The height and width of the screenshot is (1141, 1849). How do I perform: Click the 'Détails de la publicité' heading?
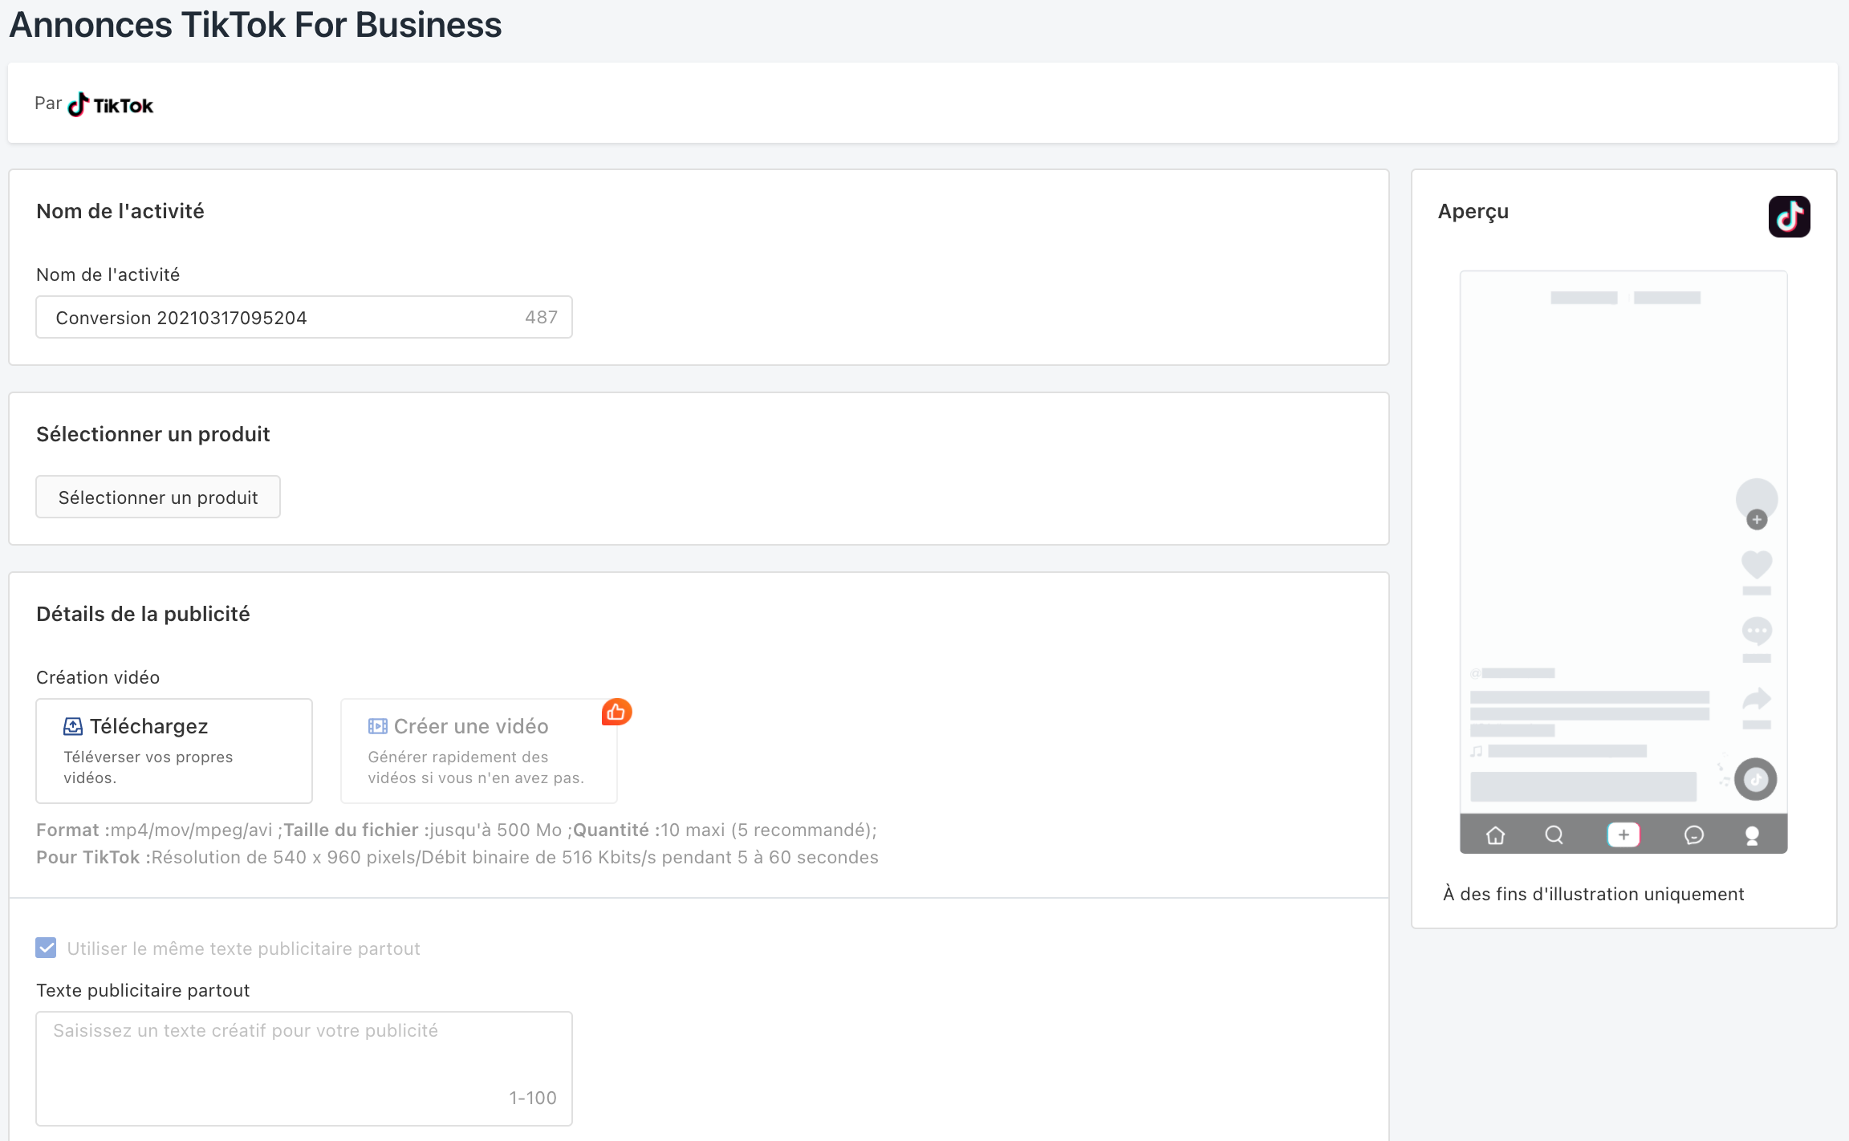(143, 614)
